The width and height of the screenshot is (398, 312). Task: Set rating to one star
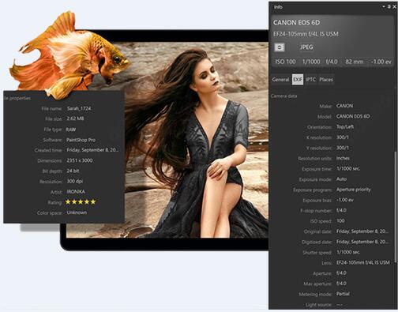(x=68, y=202)
